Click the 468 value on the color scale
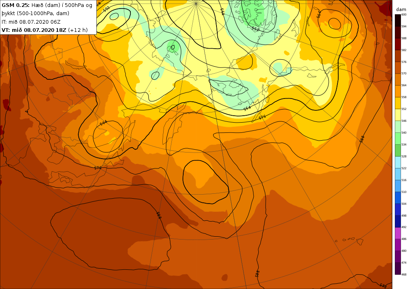Image resolution: width=410 pixels, height=289 pixels. 404,274
